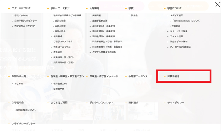The image size is (221, 131).
Task: Open 授業科目一覧（専門）link
Action: click(63, 57)
